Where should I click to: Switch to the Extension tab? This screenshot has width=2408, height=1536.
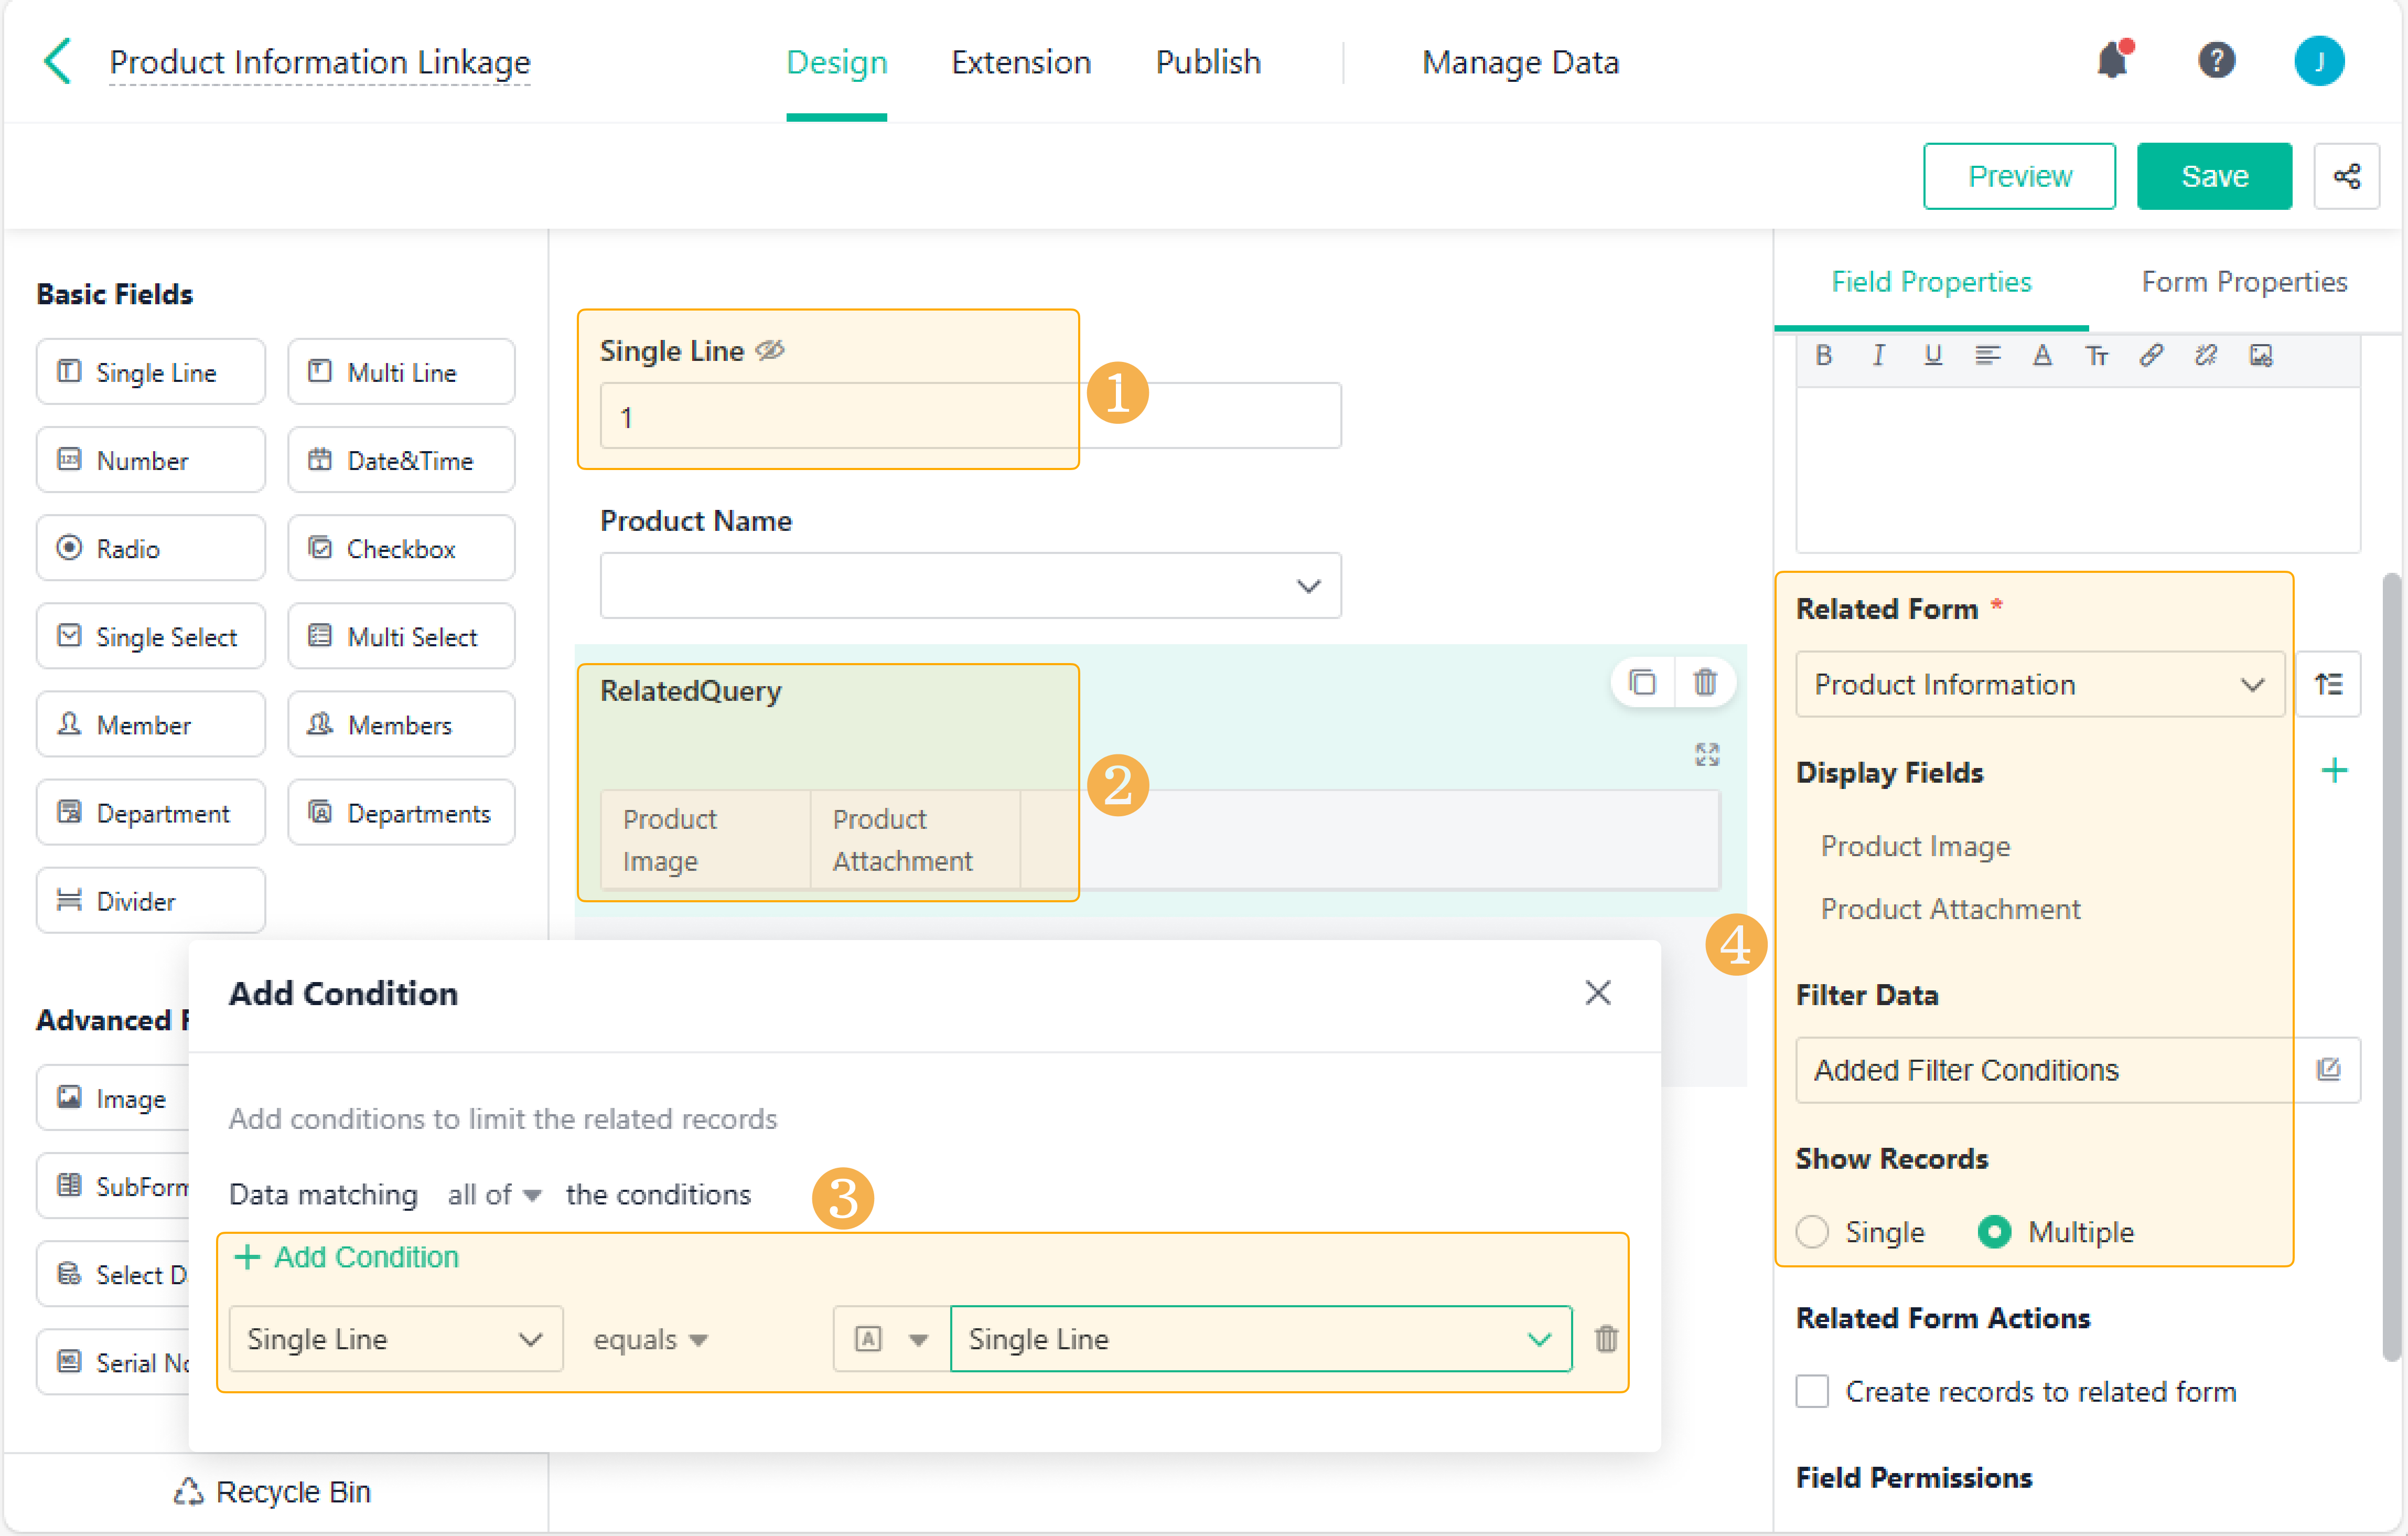(x=1020, y=62)
